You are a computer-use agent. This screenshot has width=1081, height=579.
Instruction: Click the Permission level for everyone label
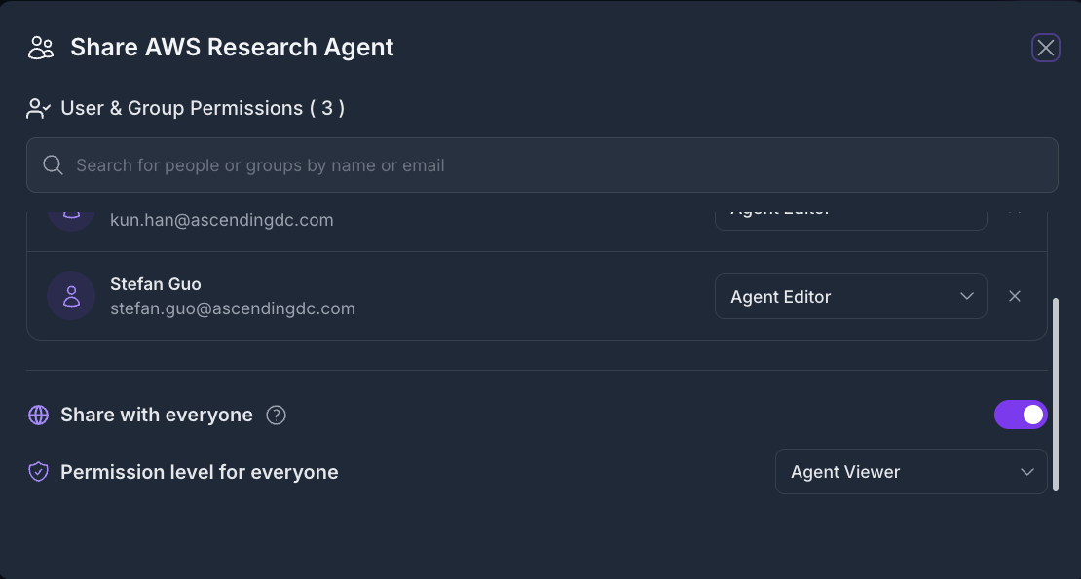[x=200, y=472]
